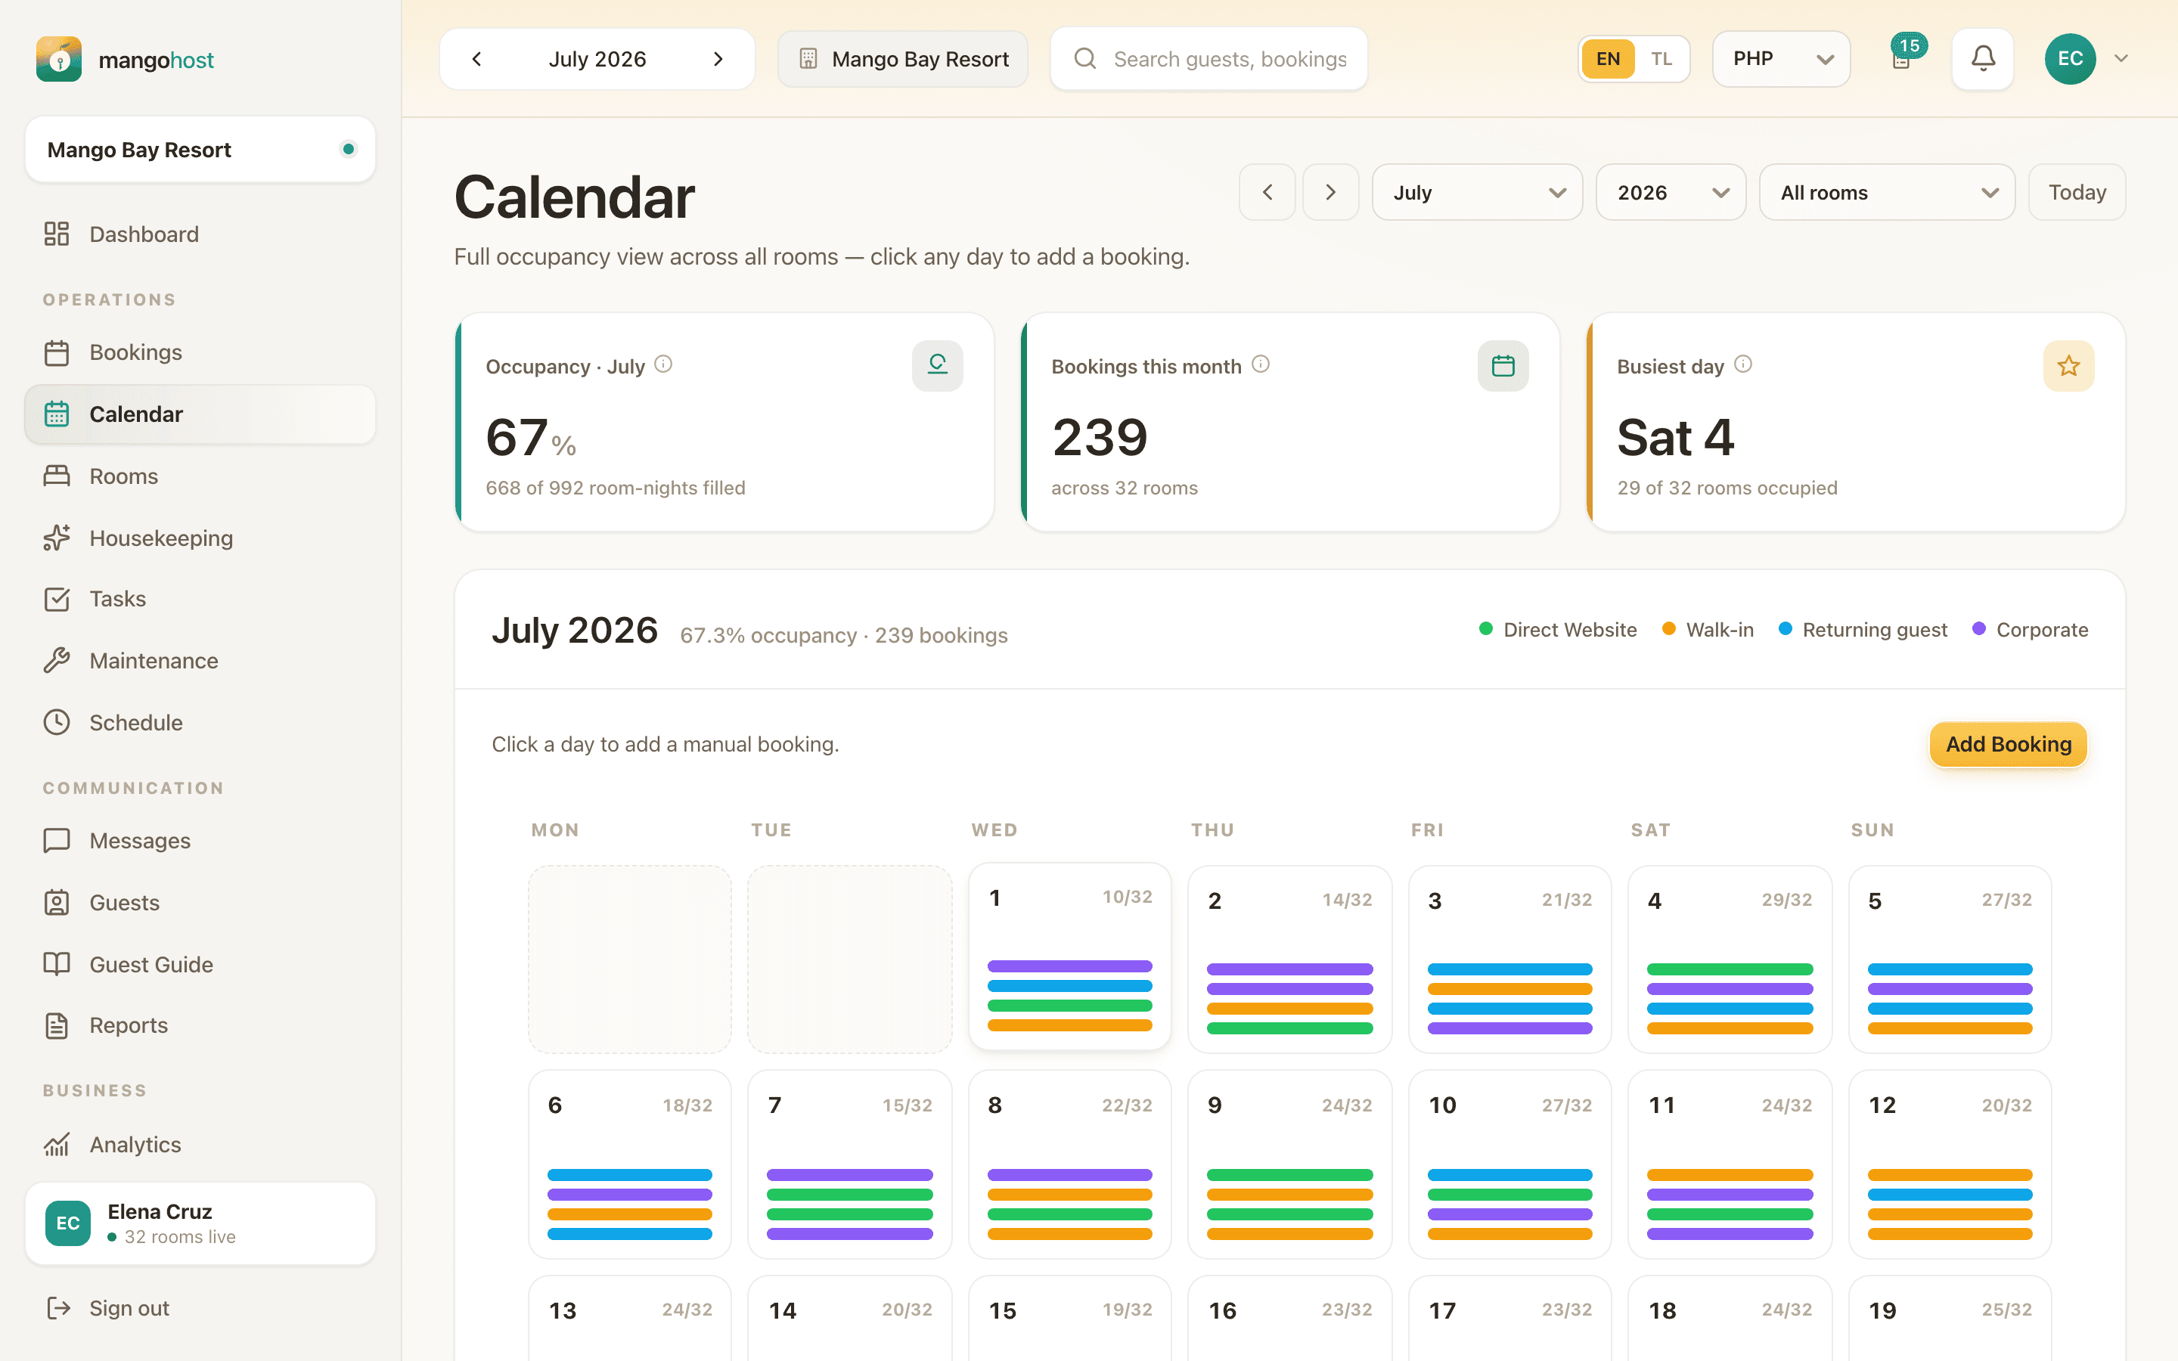Click the EC user avatar in header

2070,58
